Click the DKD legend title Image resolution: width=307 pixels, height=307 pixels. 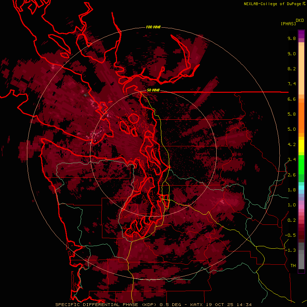tap(300, 20)
